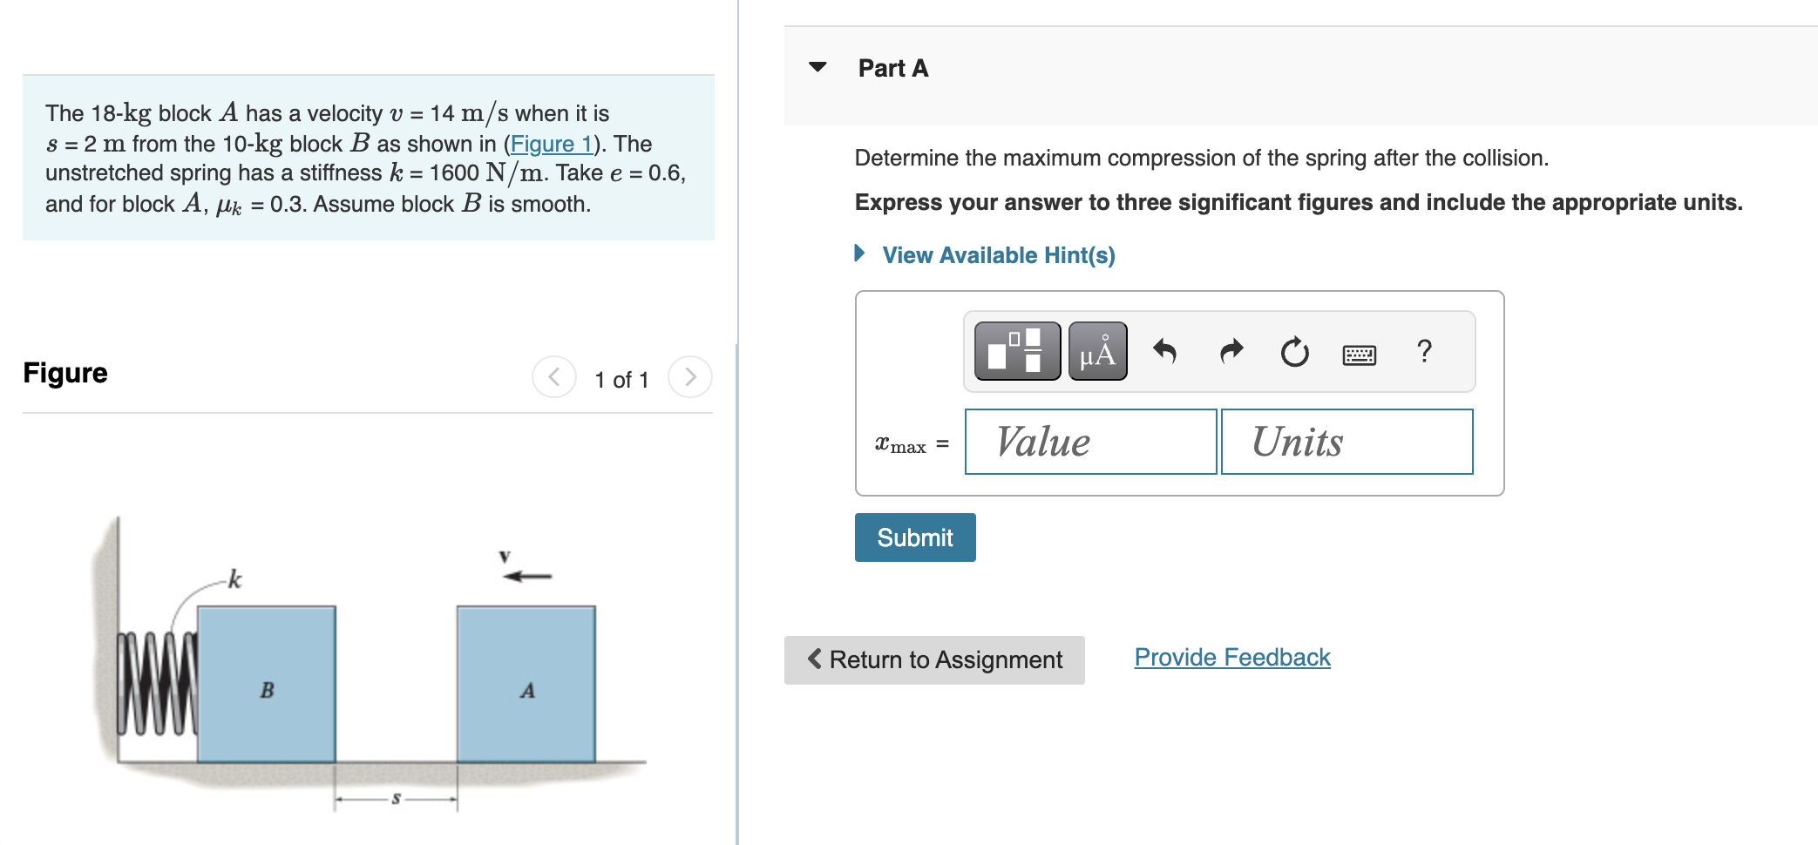The height and width of the screenshot is (845, 1818).
Task: Select the Part A header
Action: click(892, 68)
